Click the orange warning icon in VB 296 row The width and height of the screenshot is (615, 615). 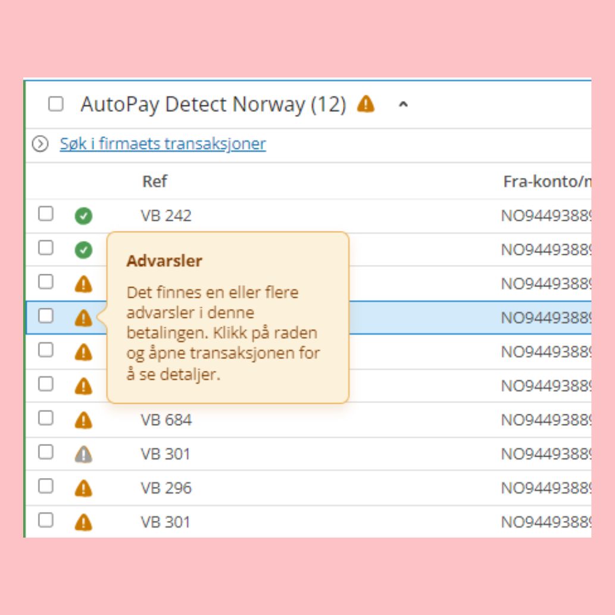pos(83,488)
